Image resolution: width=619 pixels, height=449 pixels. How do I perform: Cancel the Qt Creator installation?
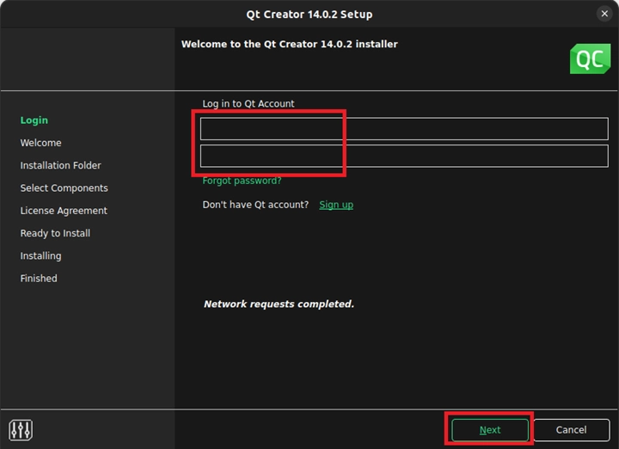[x=571, y=430]
